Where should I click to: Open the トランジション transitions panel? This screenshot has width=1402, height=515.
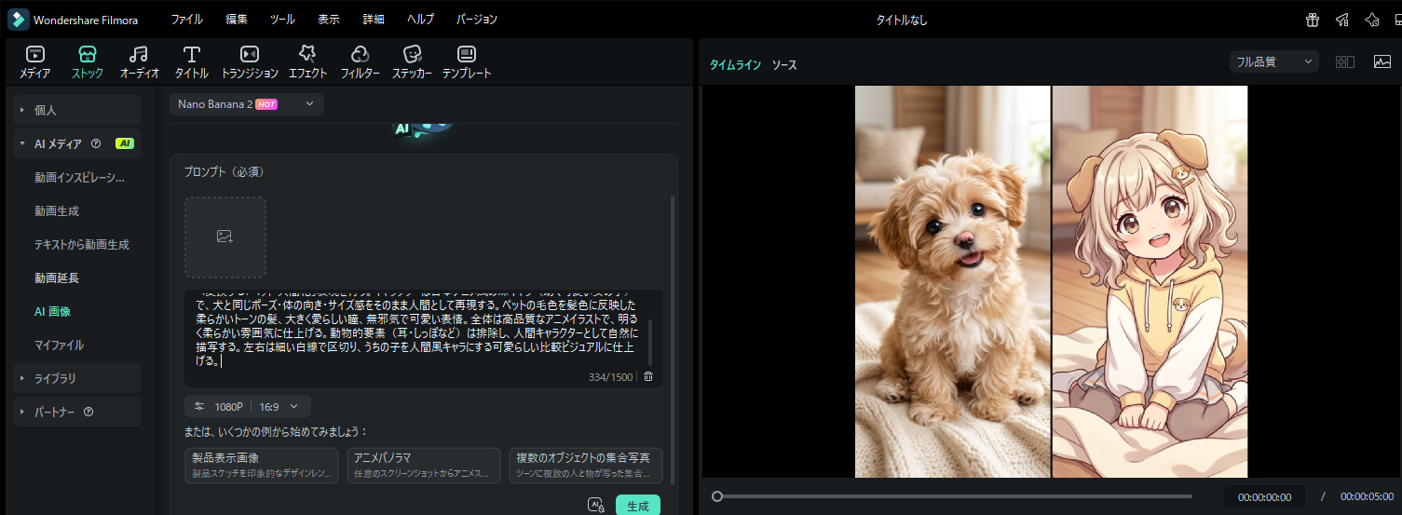point(249,61)
